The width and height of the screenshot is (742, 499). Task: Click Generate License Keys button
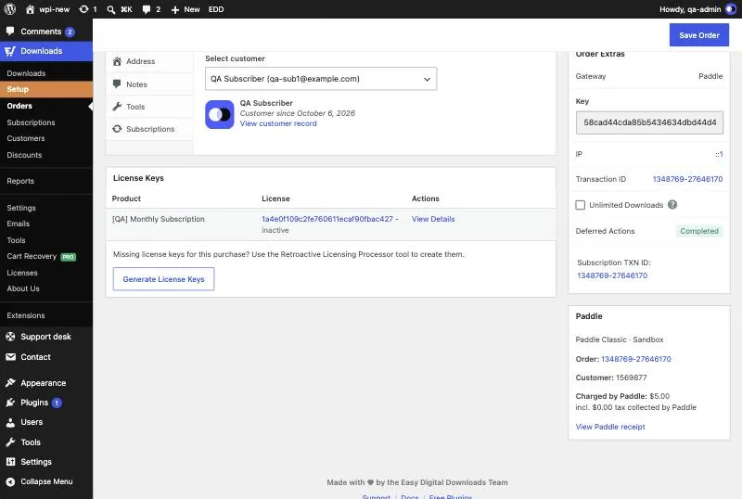point(164,279)
